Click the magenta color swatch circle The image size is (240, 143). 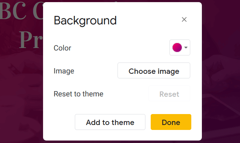tap(177, 48)
